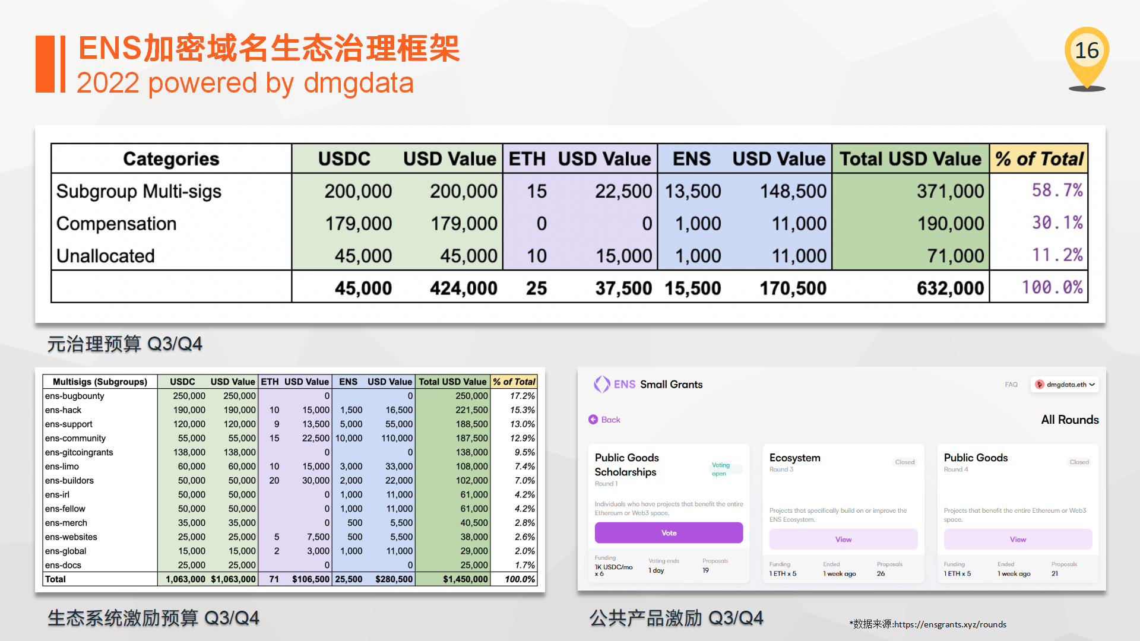Select the ens-irl row label
Viewport: 1140px width, 641px height.
[x=58, y=495]
